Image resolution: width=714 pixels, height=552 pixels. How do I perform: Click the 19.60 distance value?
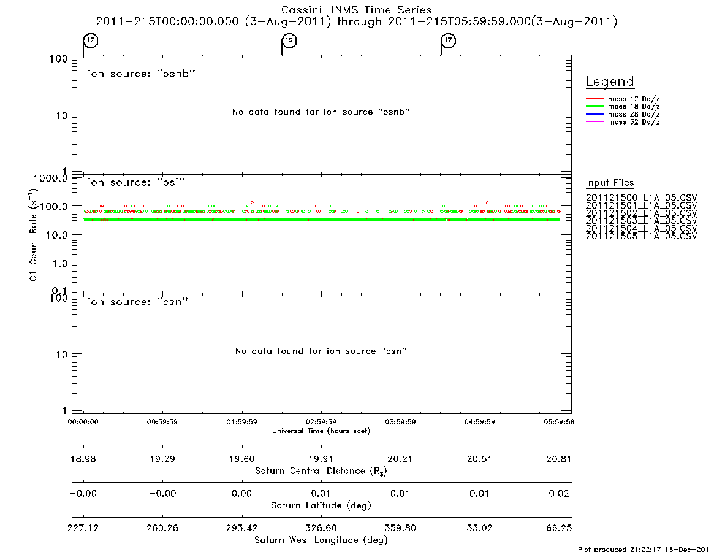pos(242,459)
